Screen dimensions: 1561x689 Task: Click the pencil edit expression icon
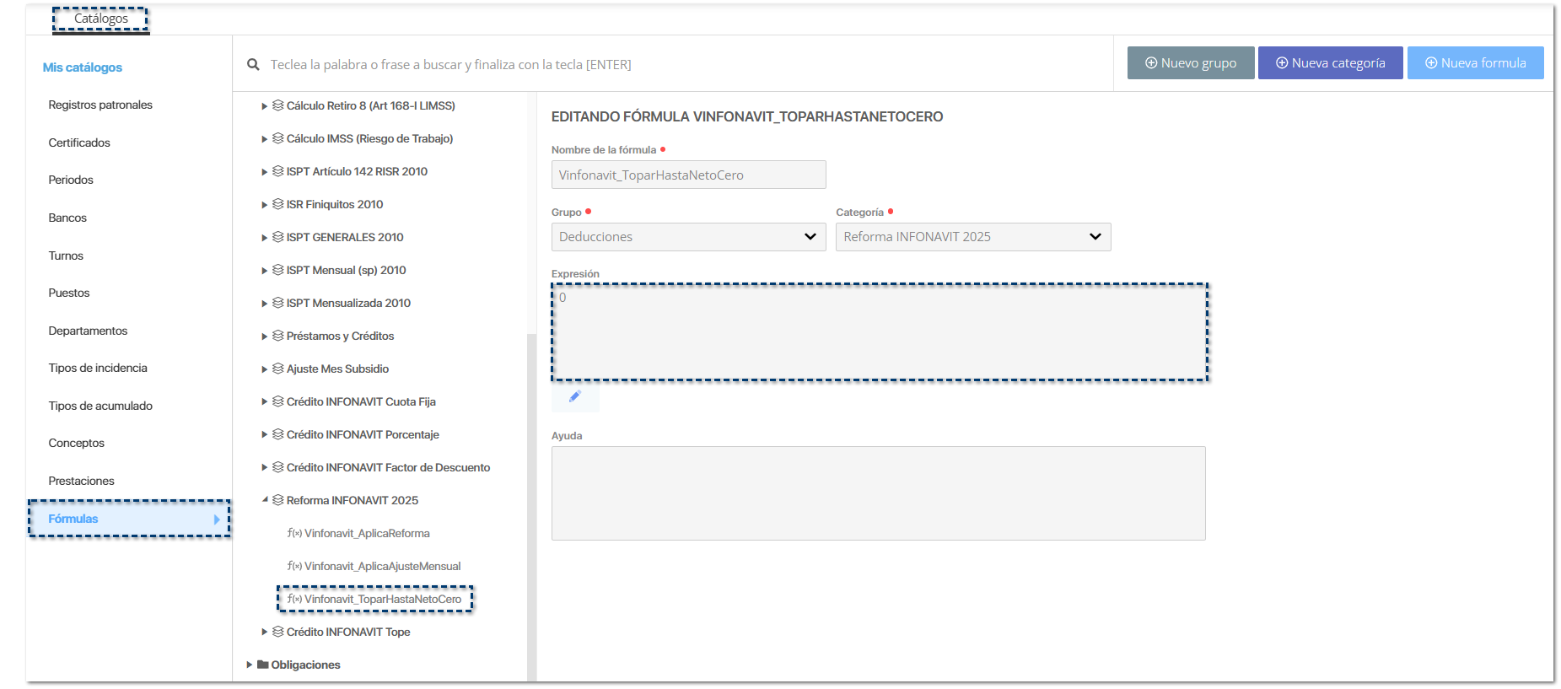(575, 396)
